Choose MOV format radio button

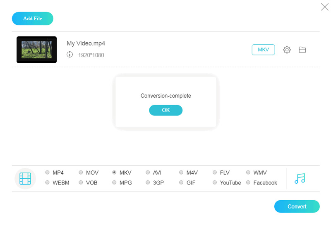pyautogui.click(x=81, y=172)
